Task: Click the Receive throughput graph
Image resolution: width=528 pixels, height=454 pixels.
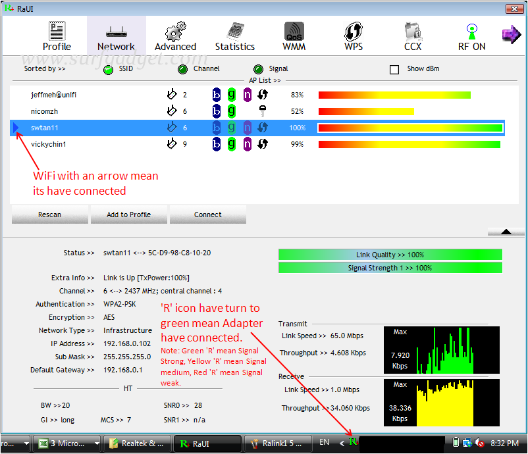Action: pyautogui.click(x=442, y=403)
